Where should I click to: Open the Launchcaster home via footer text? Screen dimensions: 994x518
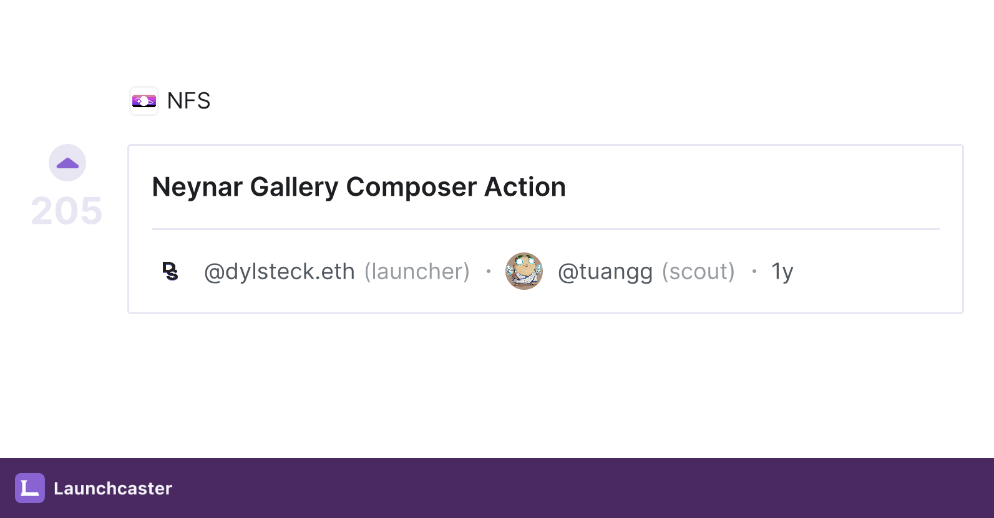[112, 489]
